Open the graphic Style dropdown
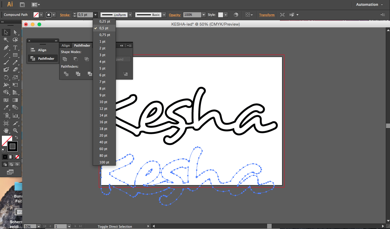 pos(225,15)
